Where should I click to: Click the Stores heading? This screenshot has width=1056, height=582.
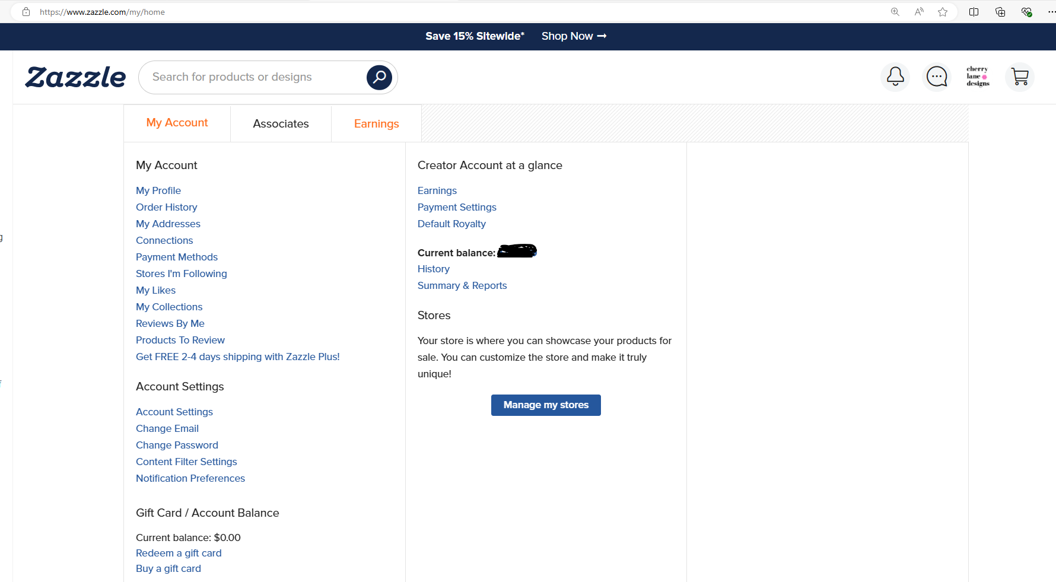434,316
